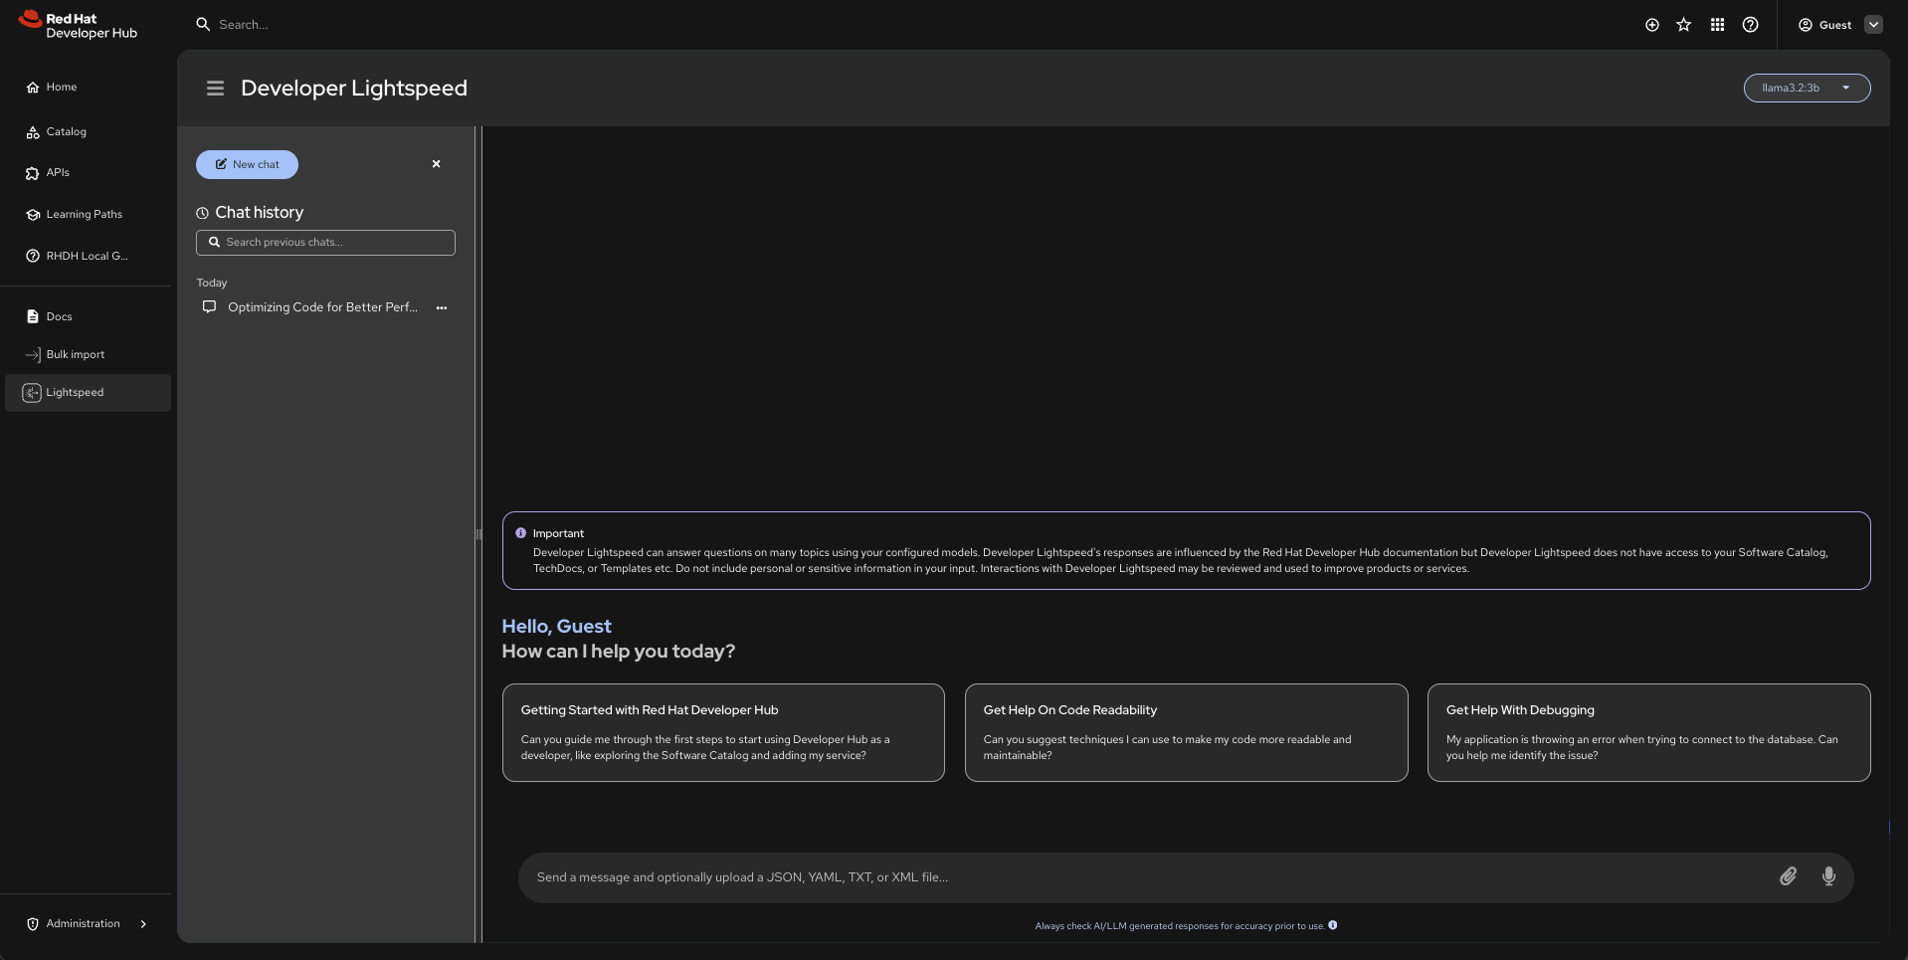
Task: Go to Catalog in the sidebar
Action: click(66, 132)
